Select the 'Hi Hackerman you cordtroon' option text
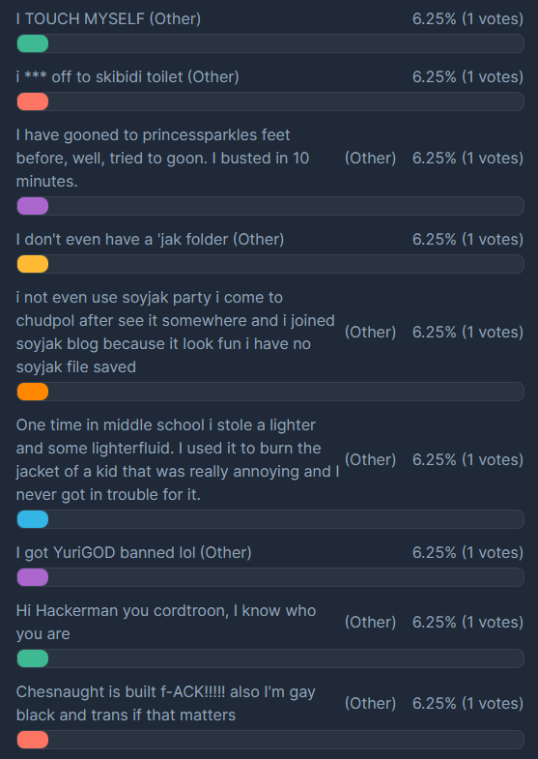The image size is (538, 759). click(166, 623)
